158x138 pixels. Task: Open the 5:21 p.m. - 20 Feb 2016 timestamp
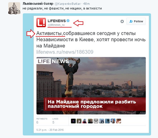pos(50,130)
